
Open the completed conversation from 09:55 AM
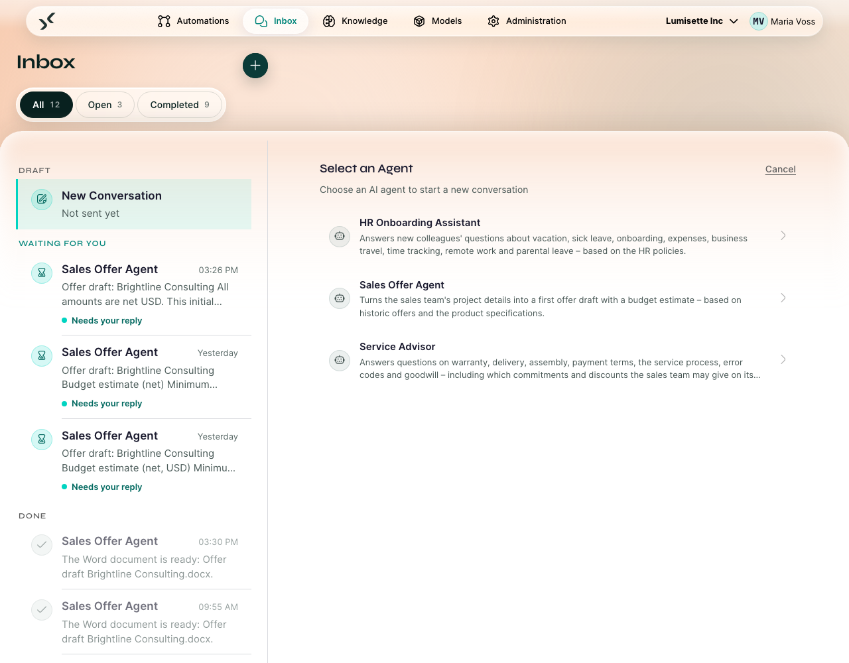coord(134,622)
